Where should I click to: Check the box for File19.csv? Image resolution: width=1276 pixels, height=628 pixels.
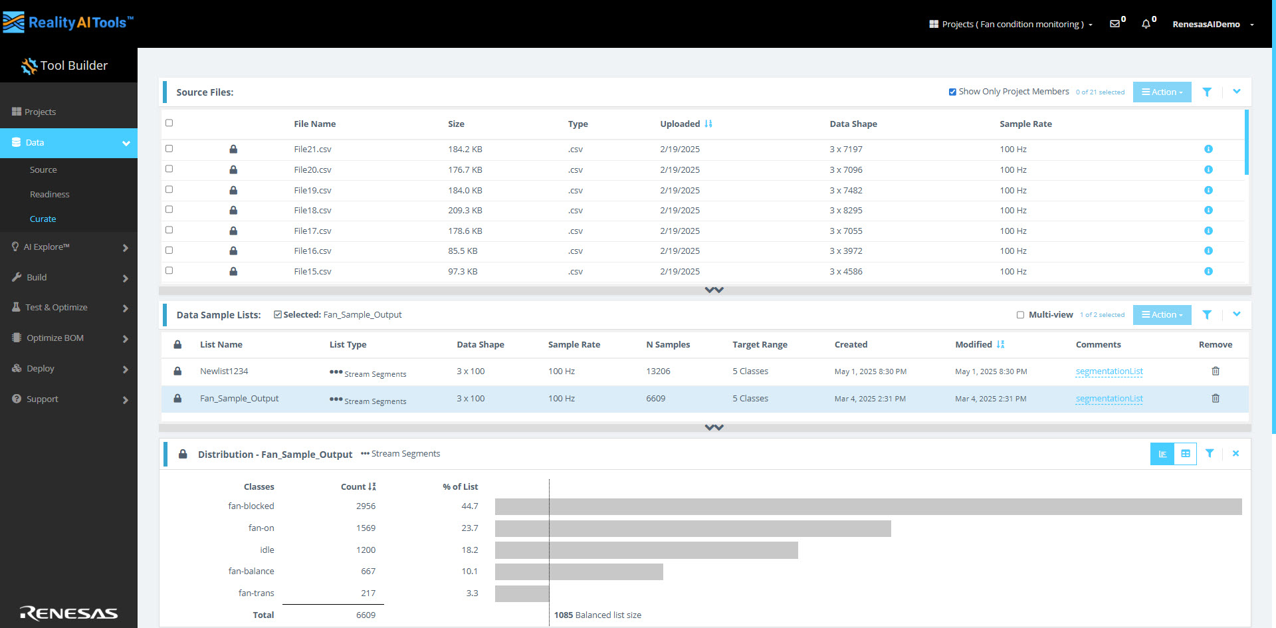[169, 189]
